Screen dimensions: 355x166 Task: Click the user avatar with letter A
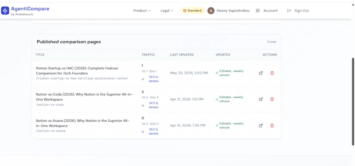pyautogui.click(x=211, y=11)
